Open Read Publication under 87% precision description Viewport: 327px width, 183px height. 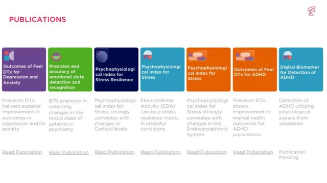click(68, 152)
